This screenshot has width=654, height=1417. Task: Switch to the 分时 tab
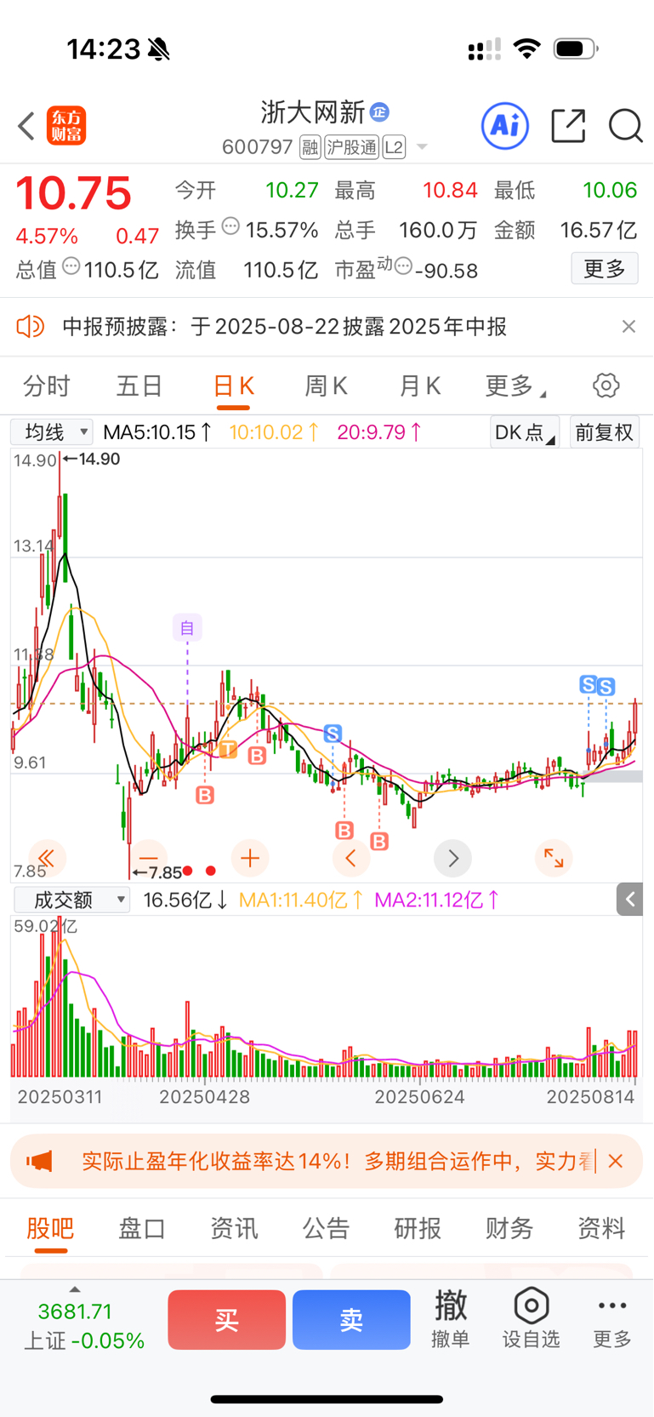point(47,386)
